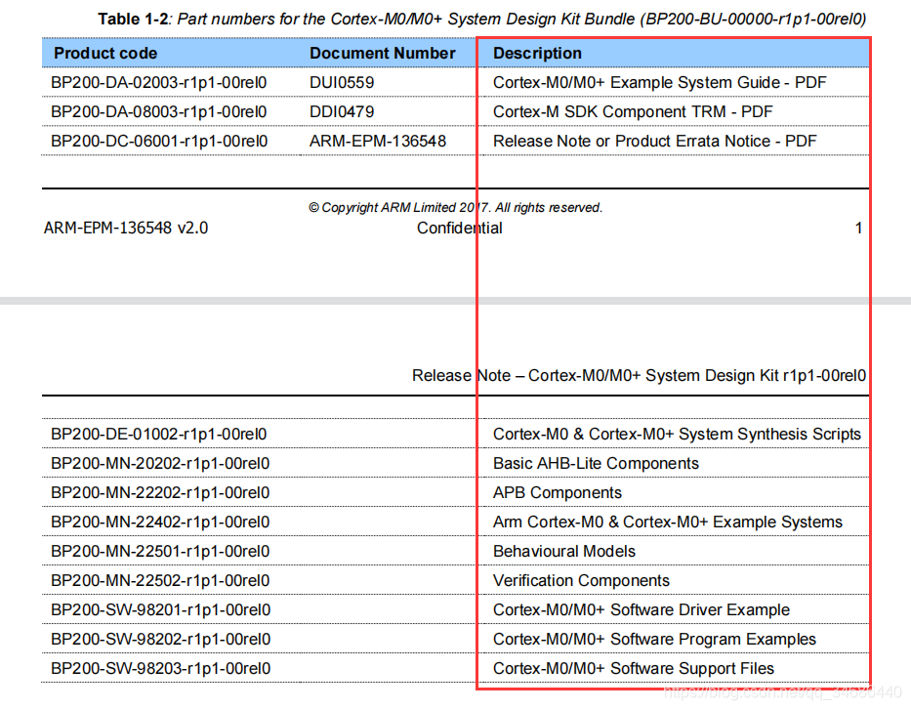Click the Confidential footer label
Image resolution: width=911 pixels, height=710 pixels.
460,228
